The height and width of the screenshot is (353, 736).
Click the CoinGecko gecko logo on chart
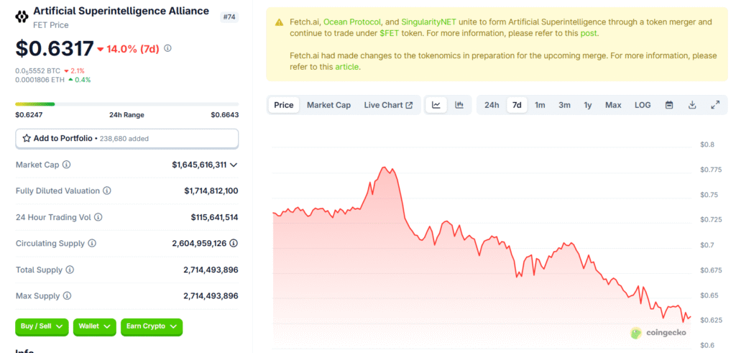pos(636,333)
